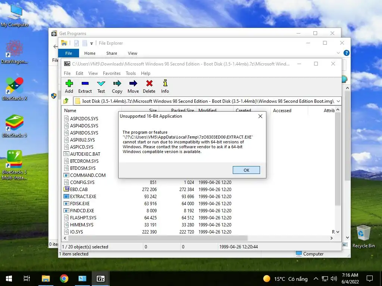The height and width of the screenshot is (286, 382).
Task: Open the quick access toolbar dropdown arrow
Action: point(92,43)
